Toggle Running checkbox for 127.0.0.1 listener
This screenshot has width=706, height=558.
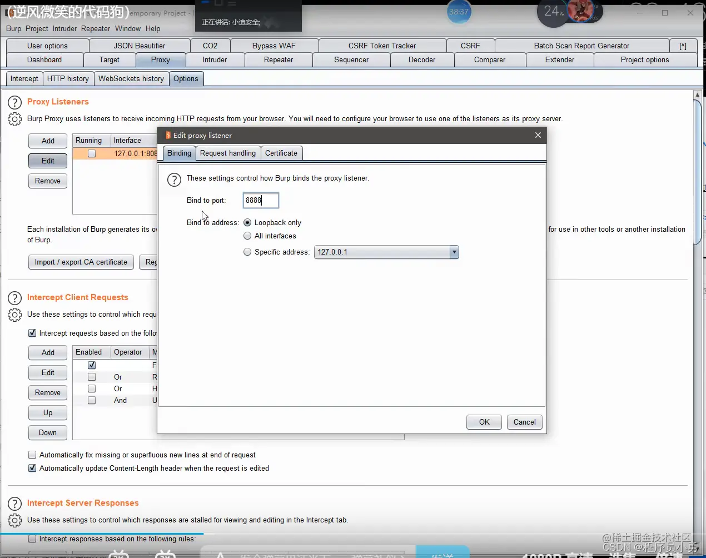tap(92, 153)
